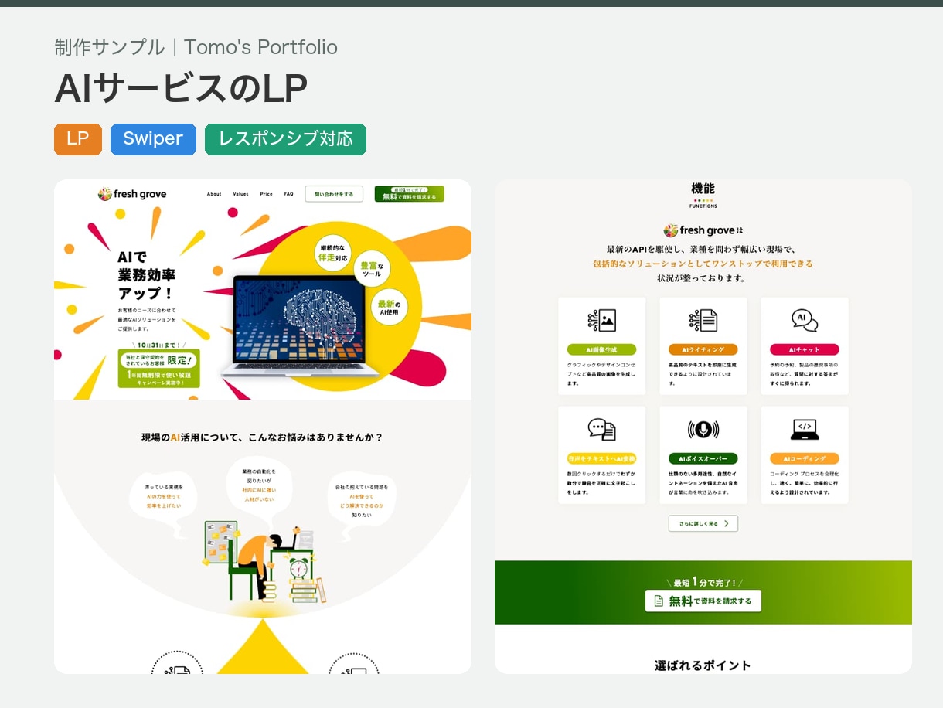Image resolution: width=943 pixels, height=708 pixels.
Task: Click the 制作サンプル｜Tomo's Portfolio subtitle
Action: click(x=196, y=47)
